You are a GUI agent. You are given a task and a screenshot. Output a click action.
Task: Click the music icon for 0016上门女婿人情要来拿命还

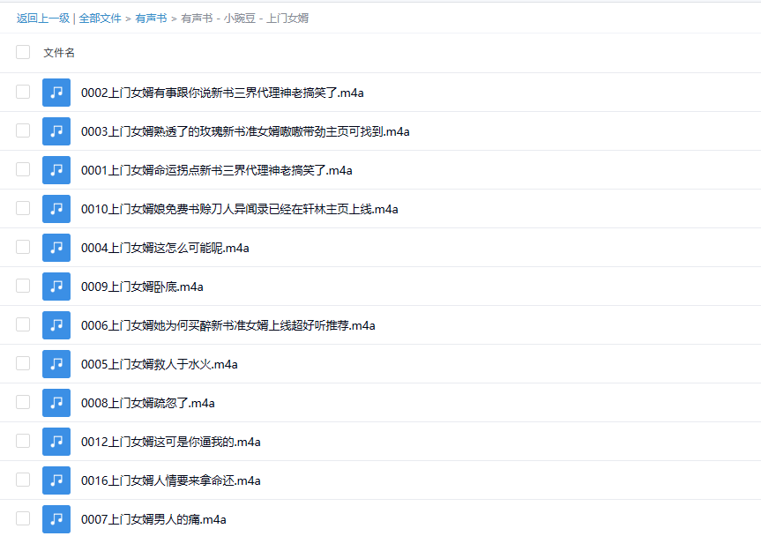coord(56,480)
